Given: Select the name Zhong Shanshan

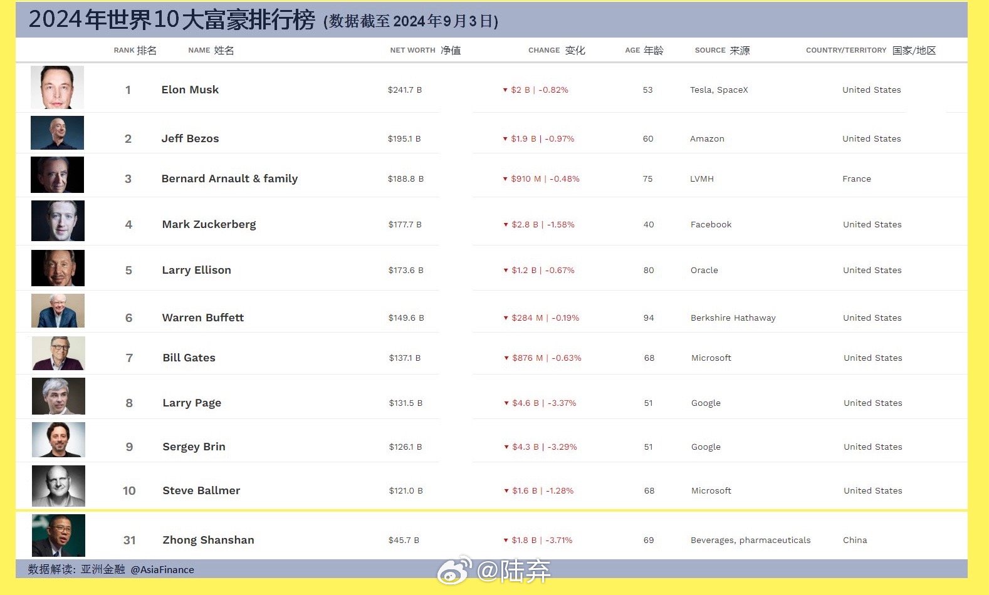Looking at the screenshot, I should (208, 540).
